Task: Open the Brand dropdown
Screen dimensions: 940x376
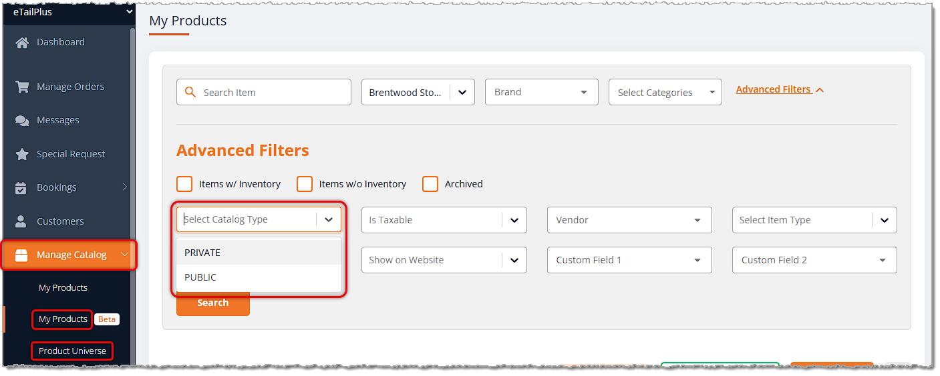Action: pyautogui.click(x=542, y=92)
